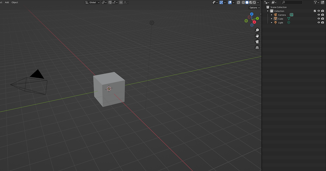
Task: Toggle X-ray mode
Action: [239, 3]
